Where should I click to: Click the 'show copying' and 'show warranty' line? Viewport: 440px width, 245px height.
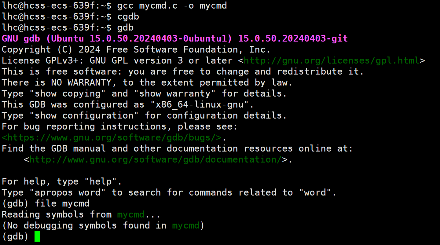(145, 93)
